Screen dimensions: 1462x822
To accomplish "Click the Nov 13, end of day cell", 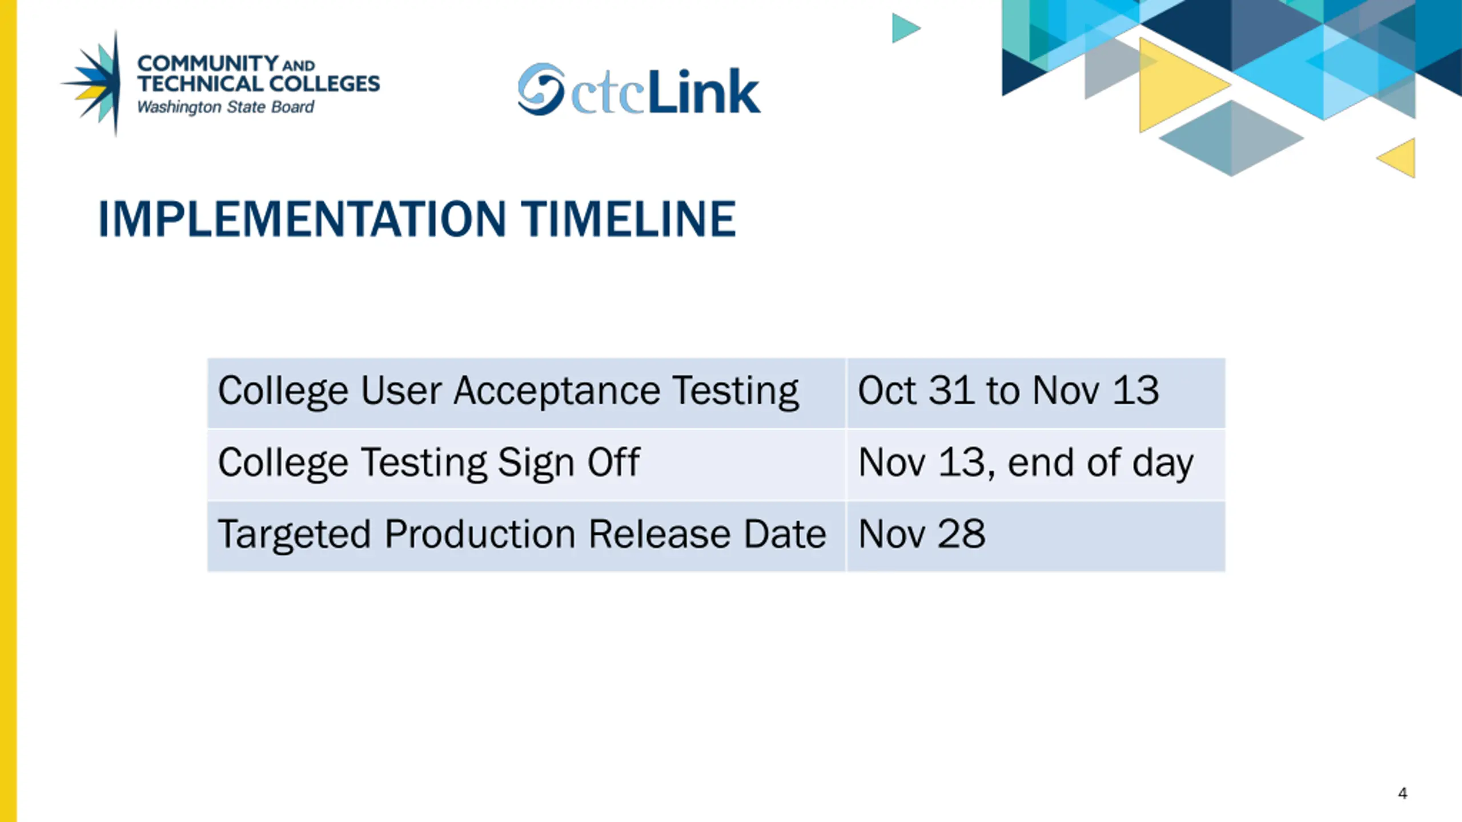I will point(1036,465).
